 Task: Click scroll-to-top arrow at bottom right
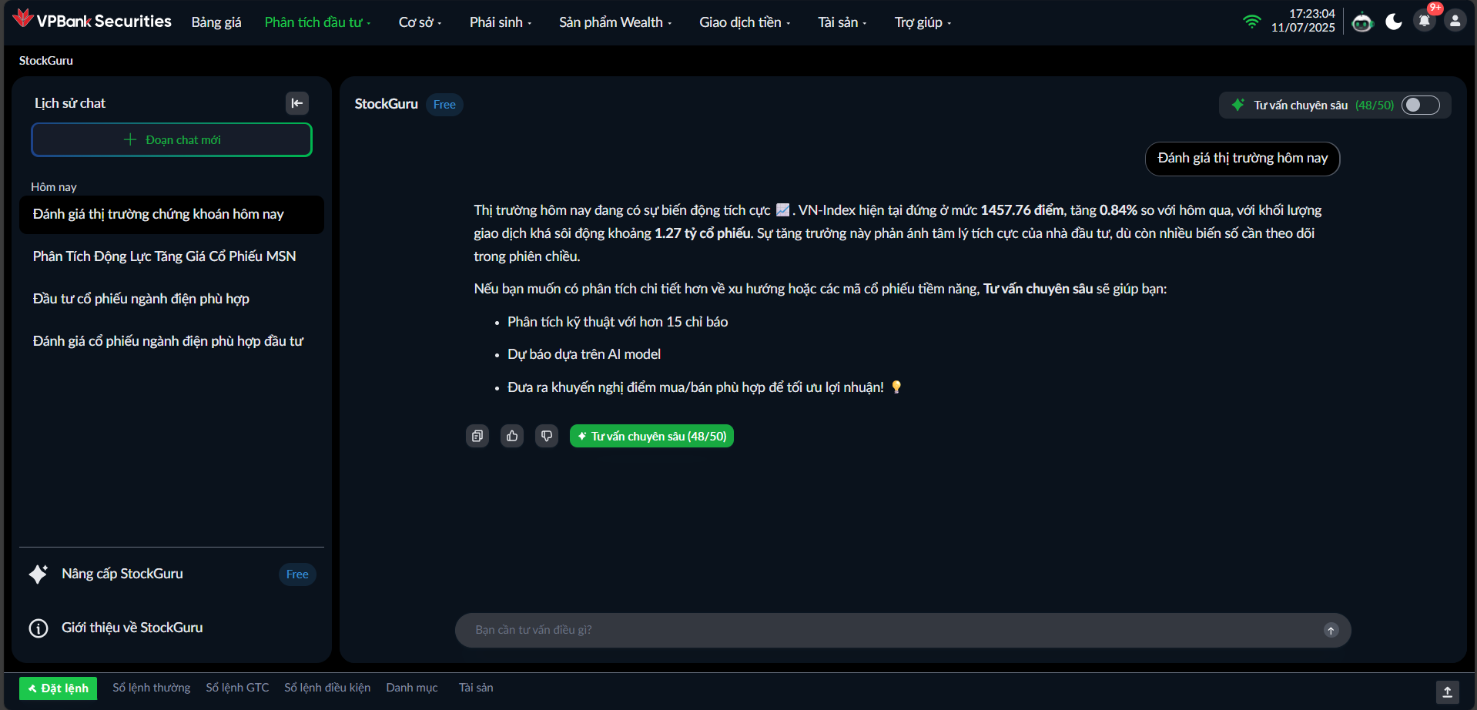point(1447,692)
